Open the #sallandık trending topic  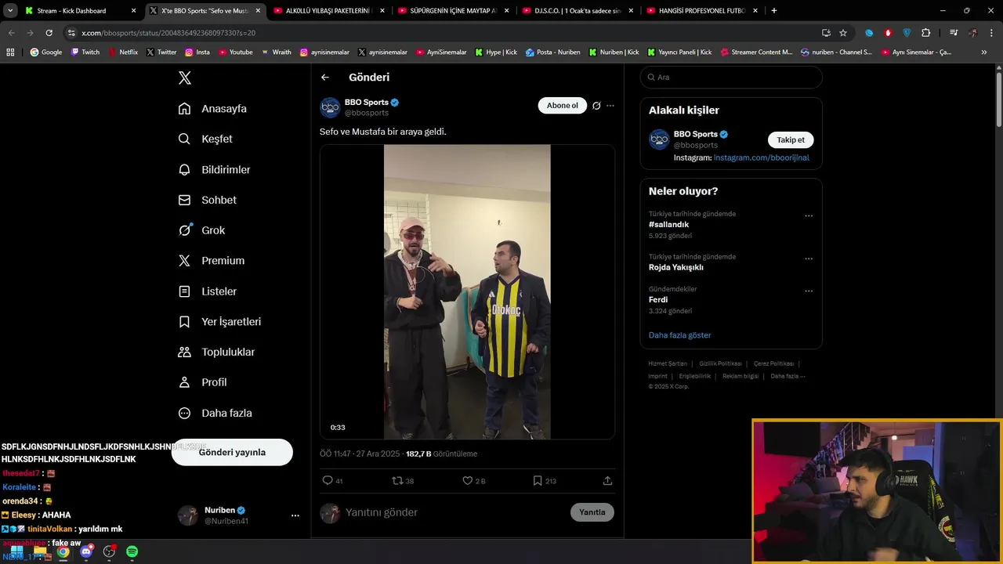pyautogui.click(x=668, y=225)
